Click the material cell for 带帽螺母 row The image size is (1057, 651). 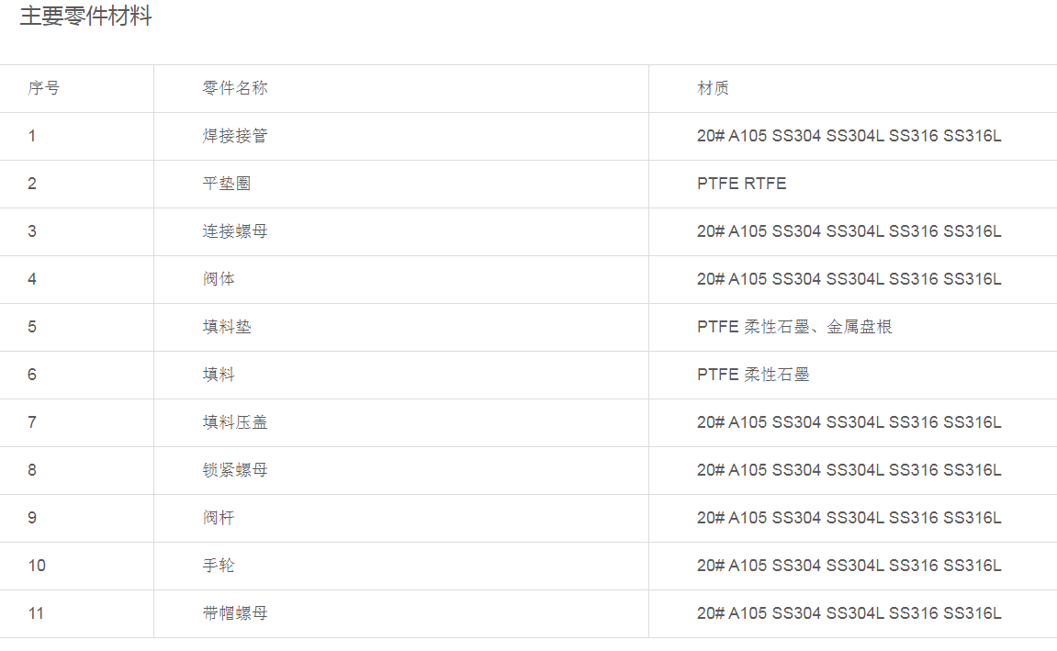849,613
